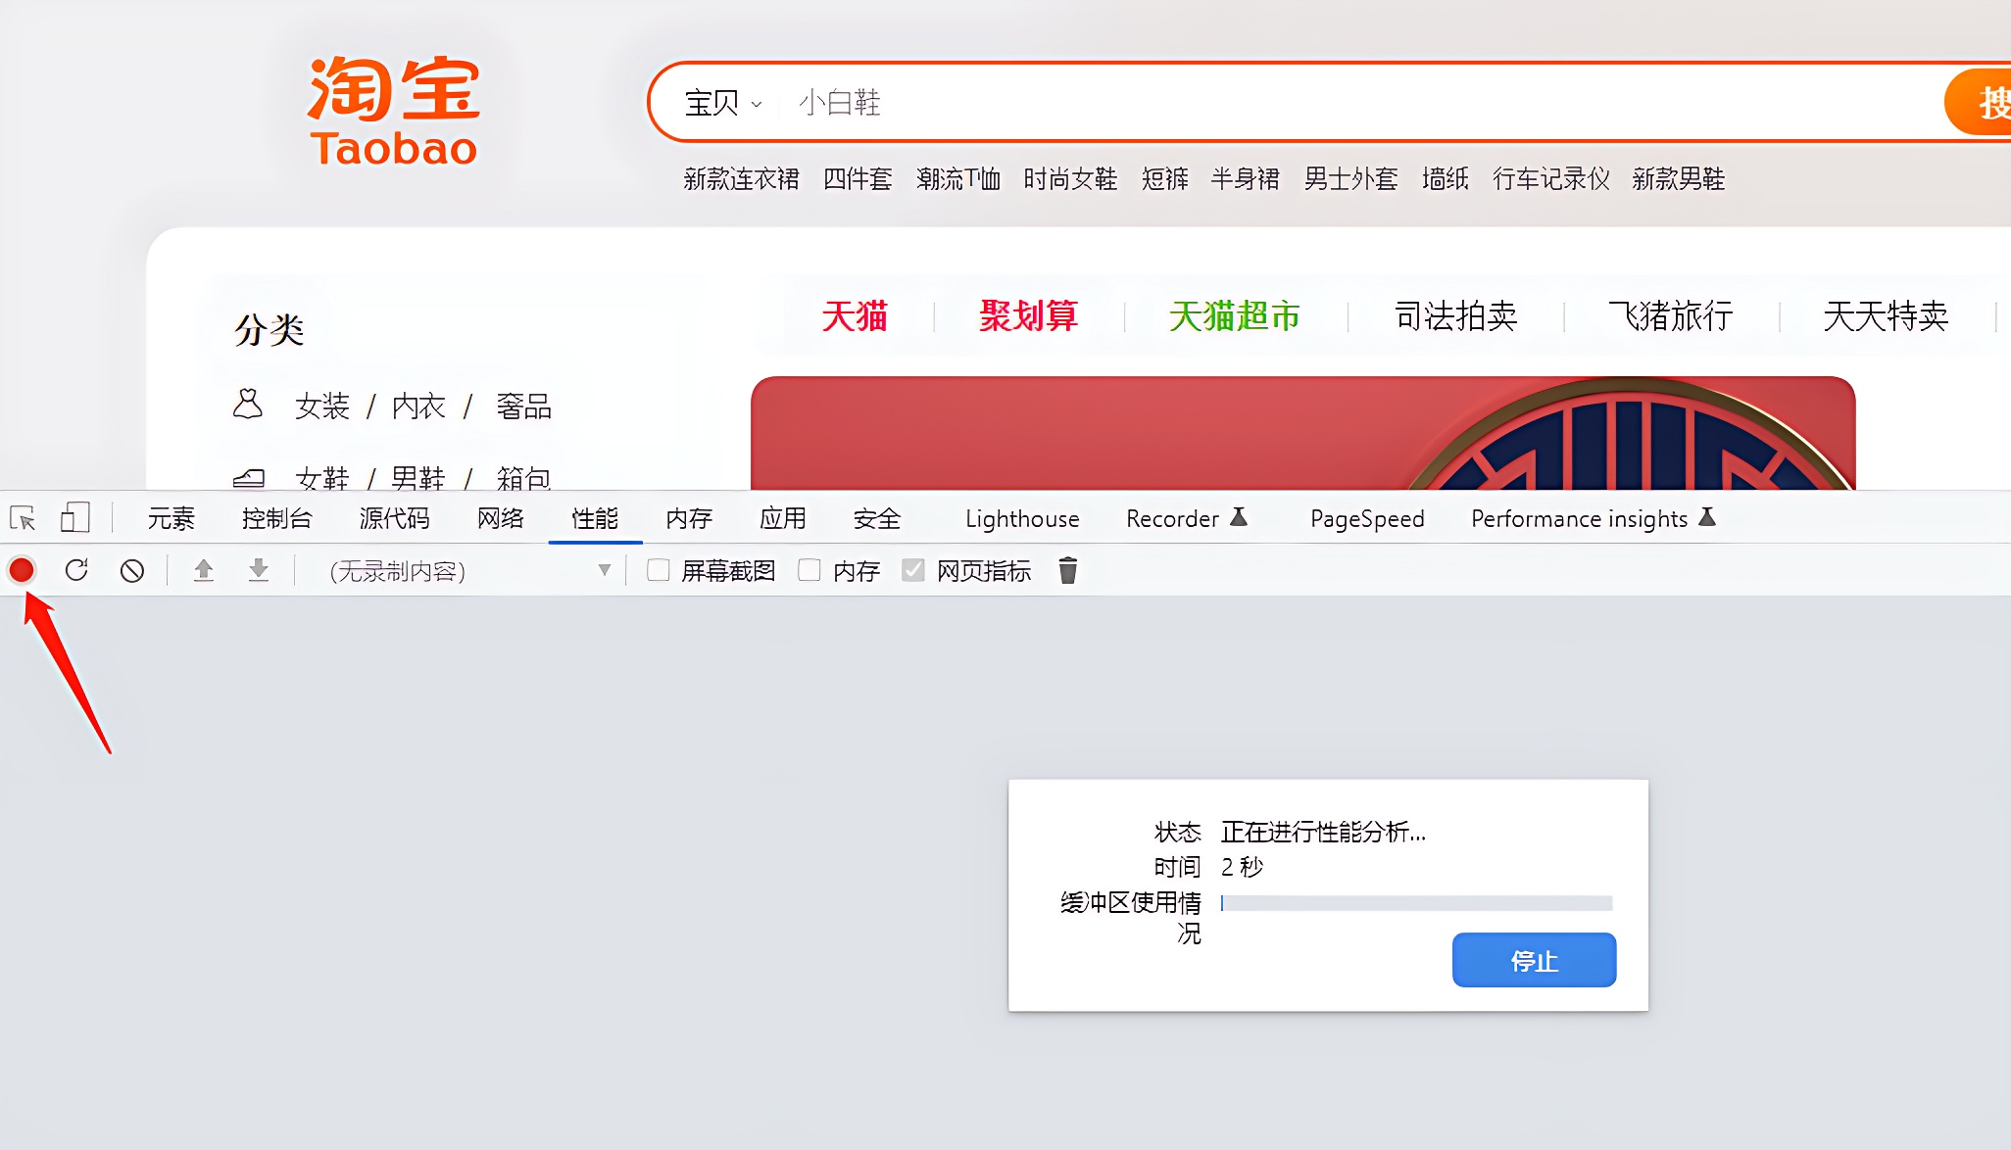
Task: Click the upload profile arrow icon
Action: [x=204, y=570]
